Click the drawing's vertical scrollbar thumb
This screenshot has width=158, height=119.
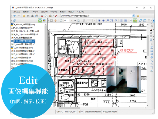(x=148, y=45)
